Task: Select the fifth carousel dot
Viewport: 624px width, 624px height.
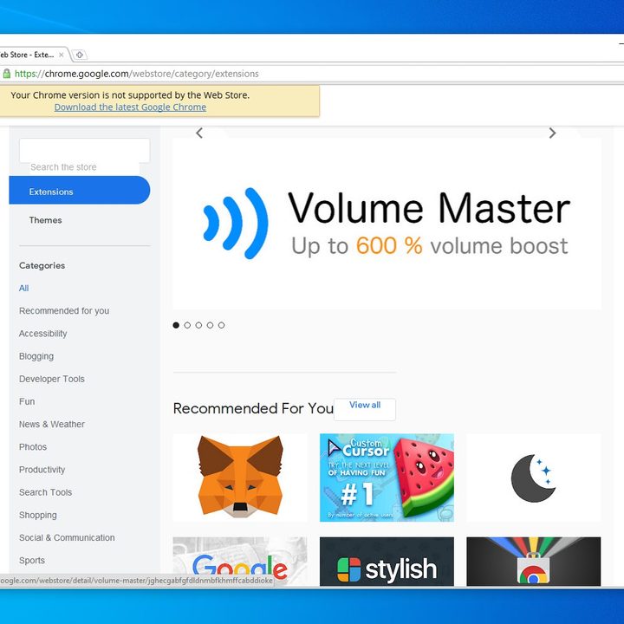Action: (x=221, y=325)
